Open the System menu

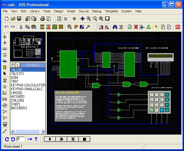click(x=126, y=11)
